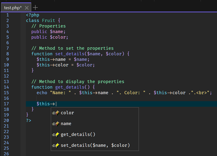Click line number 14 in gutter
The image size is (217, 156).
6,87
